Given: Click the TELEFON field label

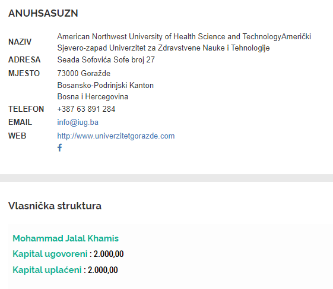Looking at the screenshot, I should (x=26, y=109).
